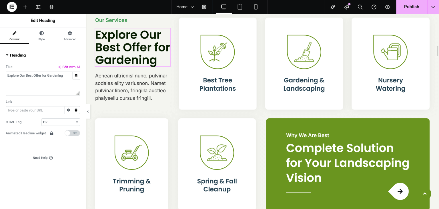Expand Publish options arrow
This screenshot has width=439, height=209.
433,7
